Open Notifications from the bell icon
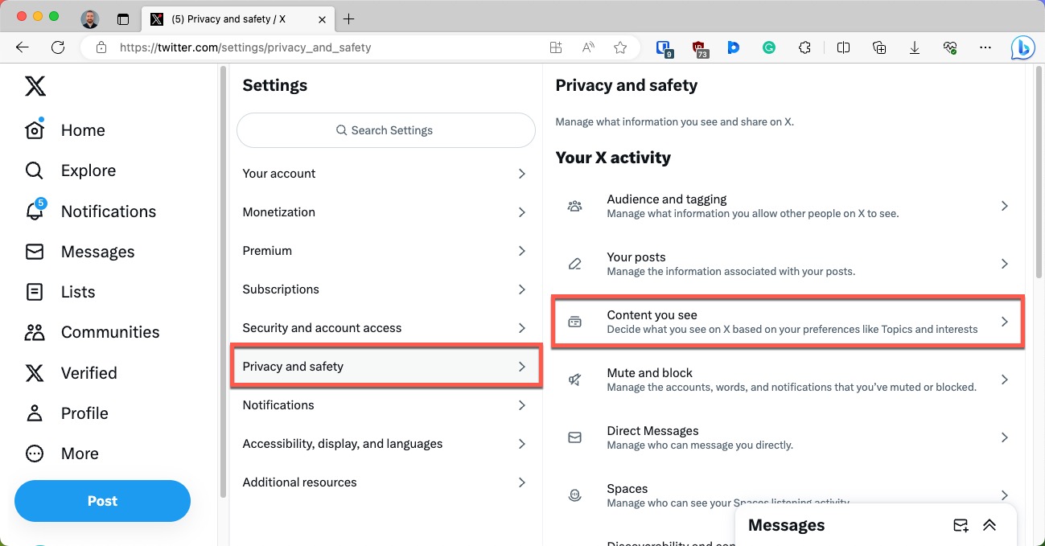1045x546 pixels. [x=34, y=211]
